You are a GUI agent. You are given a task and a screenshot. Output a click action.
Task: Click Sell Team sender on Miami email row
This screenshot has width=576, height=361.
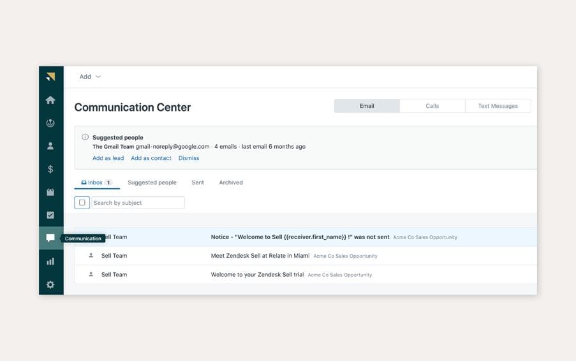[114, 256]
